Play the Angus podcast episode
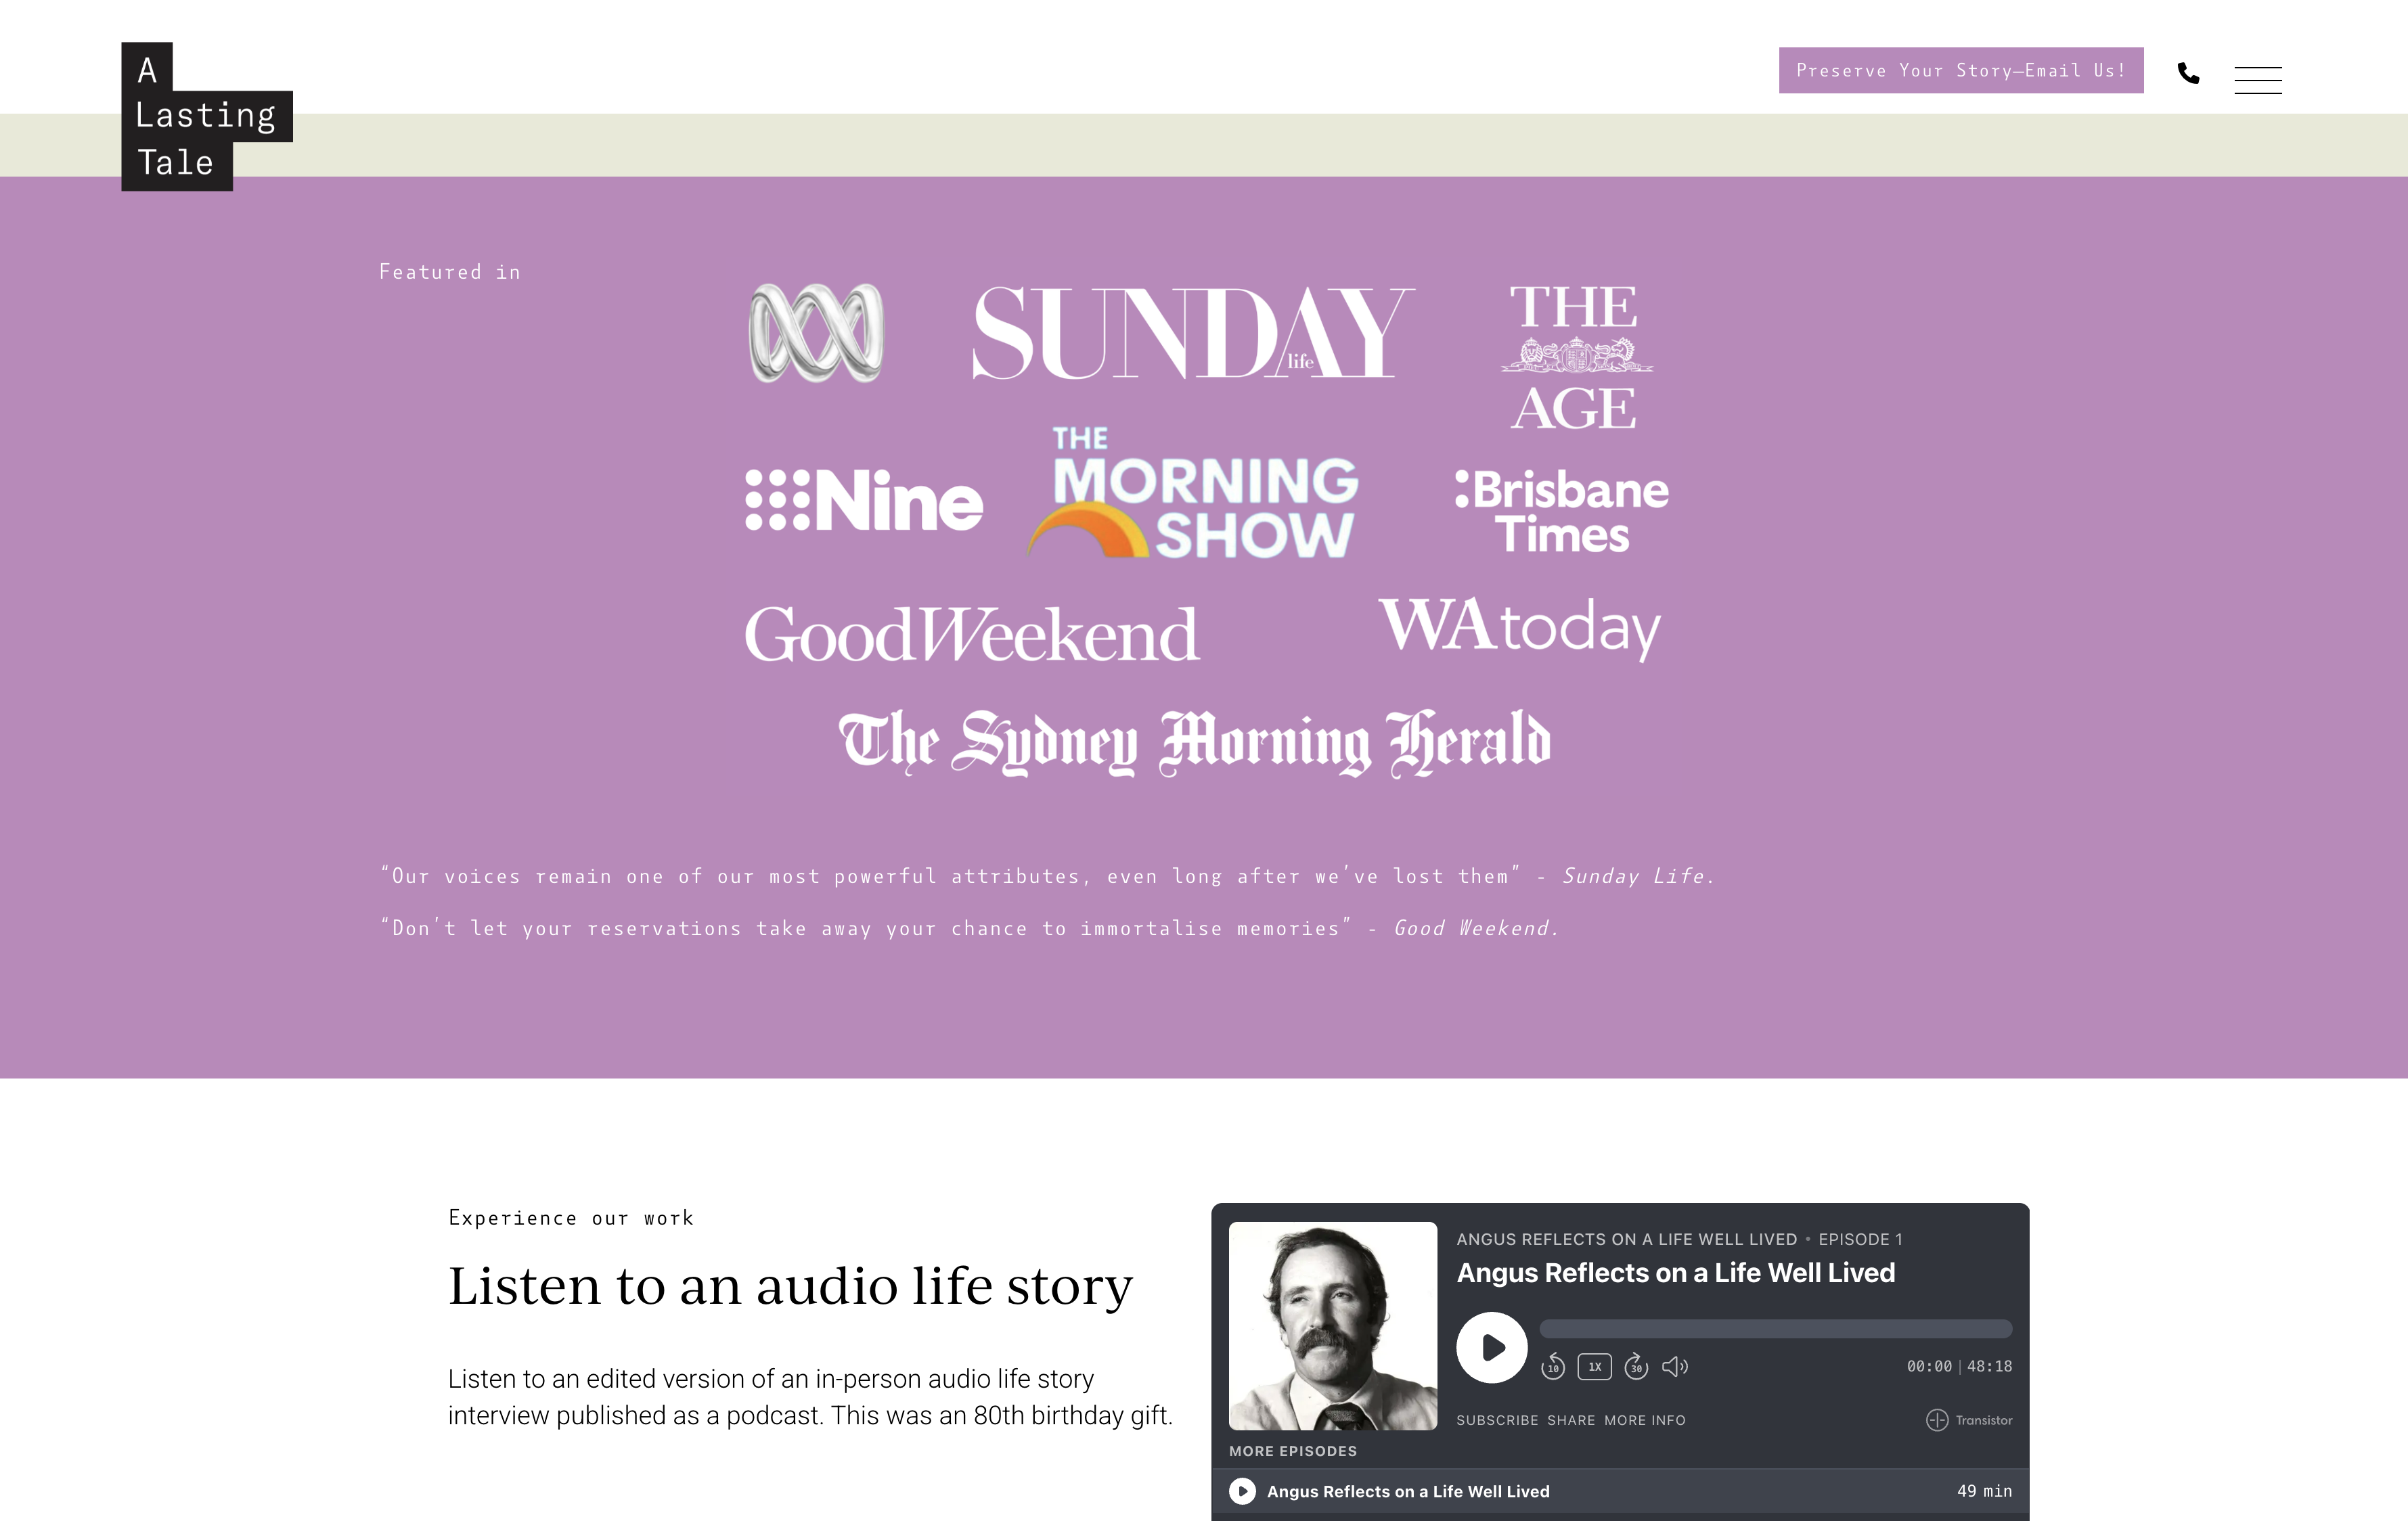Viewport: 2408px width, 1521px height. click(x=1491, y=1348)
